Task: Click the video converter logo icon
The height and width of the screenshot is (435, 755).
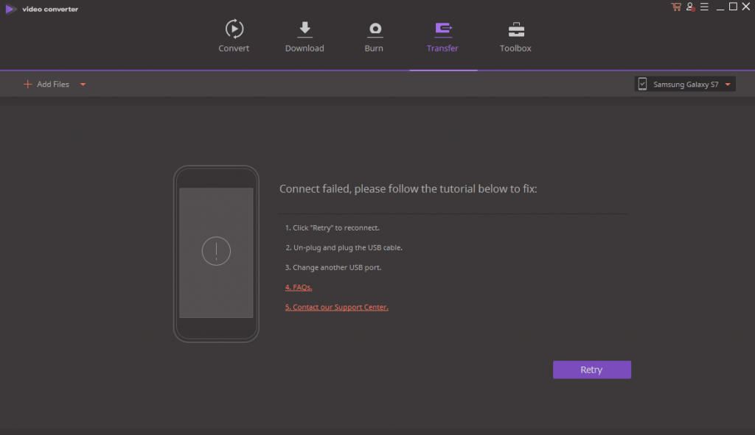Action: 10,9
